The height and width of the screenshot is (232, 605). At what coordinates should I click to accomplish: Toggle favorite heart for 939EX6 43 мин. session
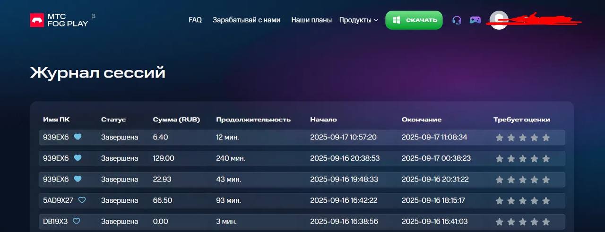(x=78, y=179)
